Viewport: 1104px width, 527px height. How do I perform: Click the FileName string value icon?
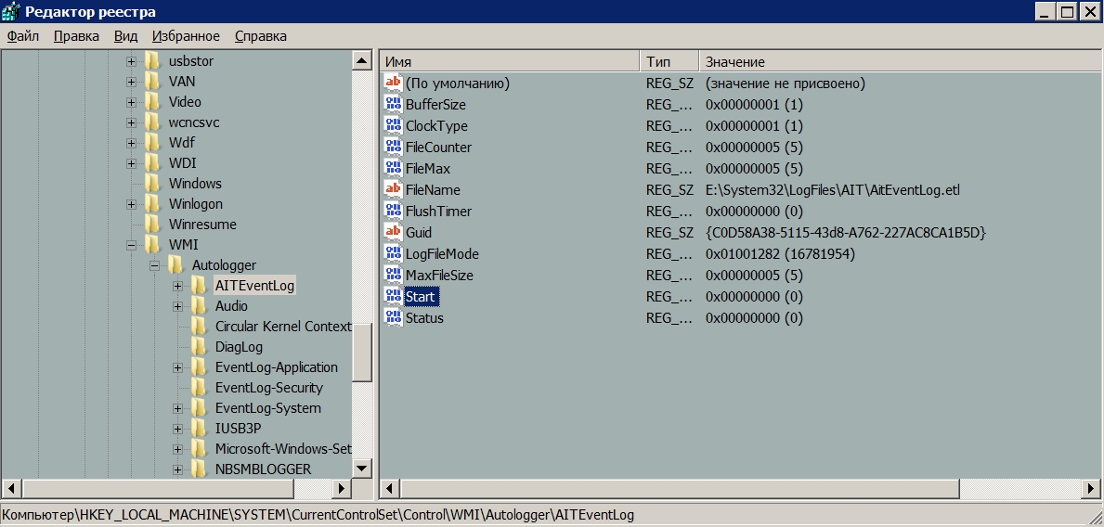(x=393, y=189)
